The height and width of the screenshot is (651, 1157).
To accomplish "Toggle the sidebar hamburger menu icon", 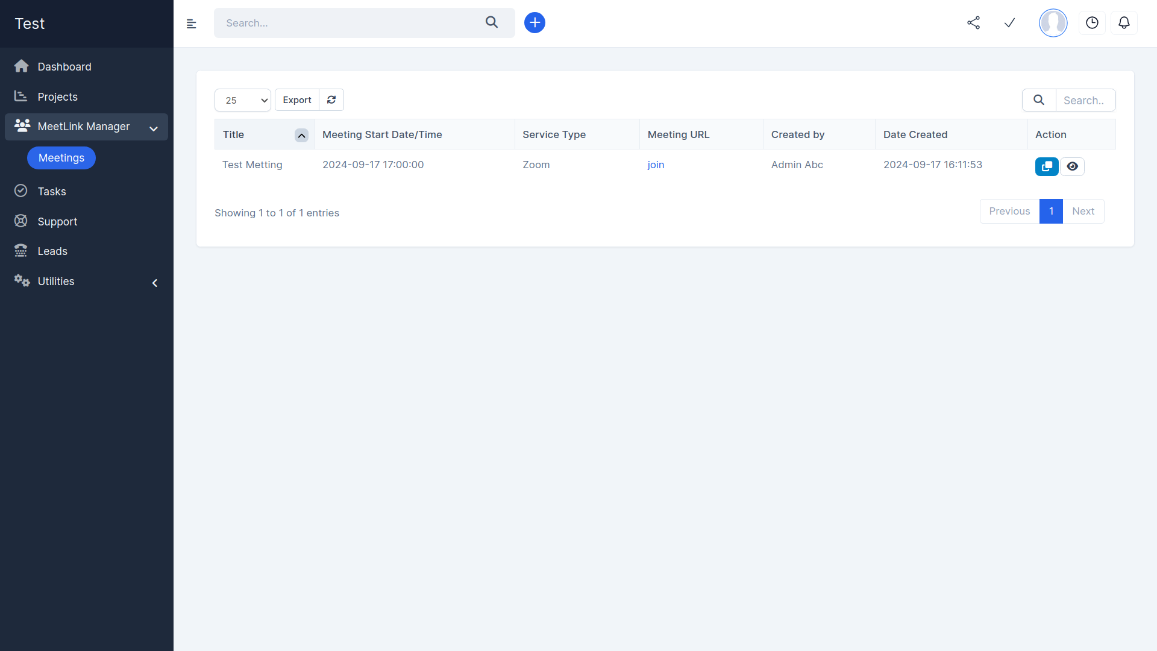I will click(192, 24).
